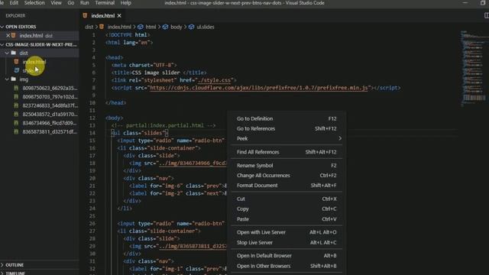
Task: Click body element in the breadcrumb
Action: pyautogui.click(x=176, y=27)
